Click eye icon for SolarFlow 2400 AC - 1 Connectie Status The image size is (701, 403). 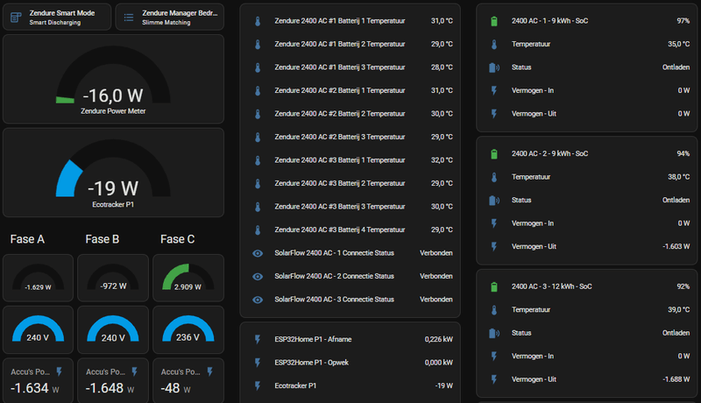tap(258, 253)
